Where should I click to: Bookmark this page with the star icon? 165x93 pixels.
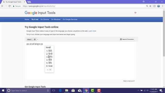(x=150, y=6)
